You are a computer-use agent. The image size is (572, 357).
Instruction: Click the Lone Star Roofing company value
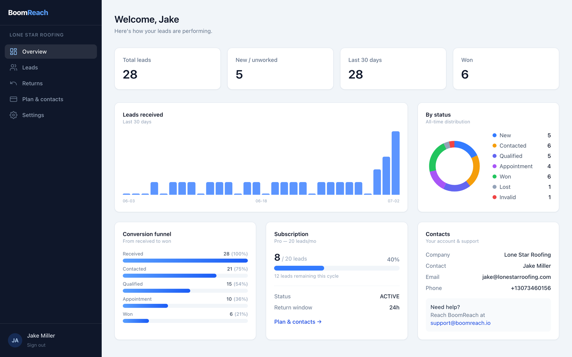527,255
